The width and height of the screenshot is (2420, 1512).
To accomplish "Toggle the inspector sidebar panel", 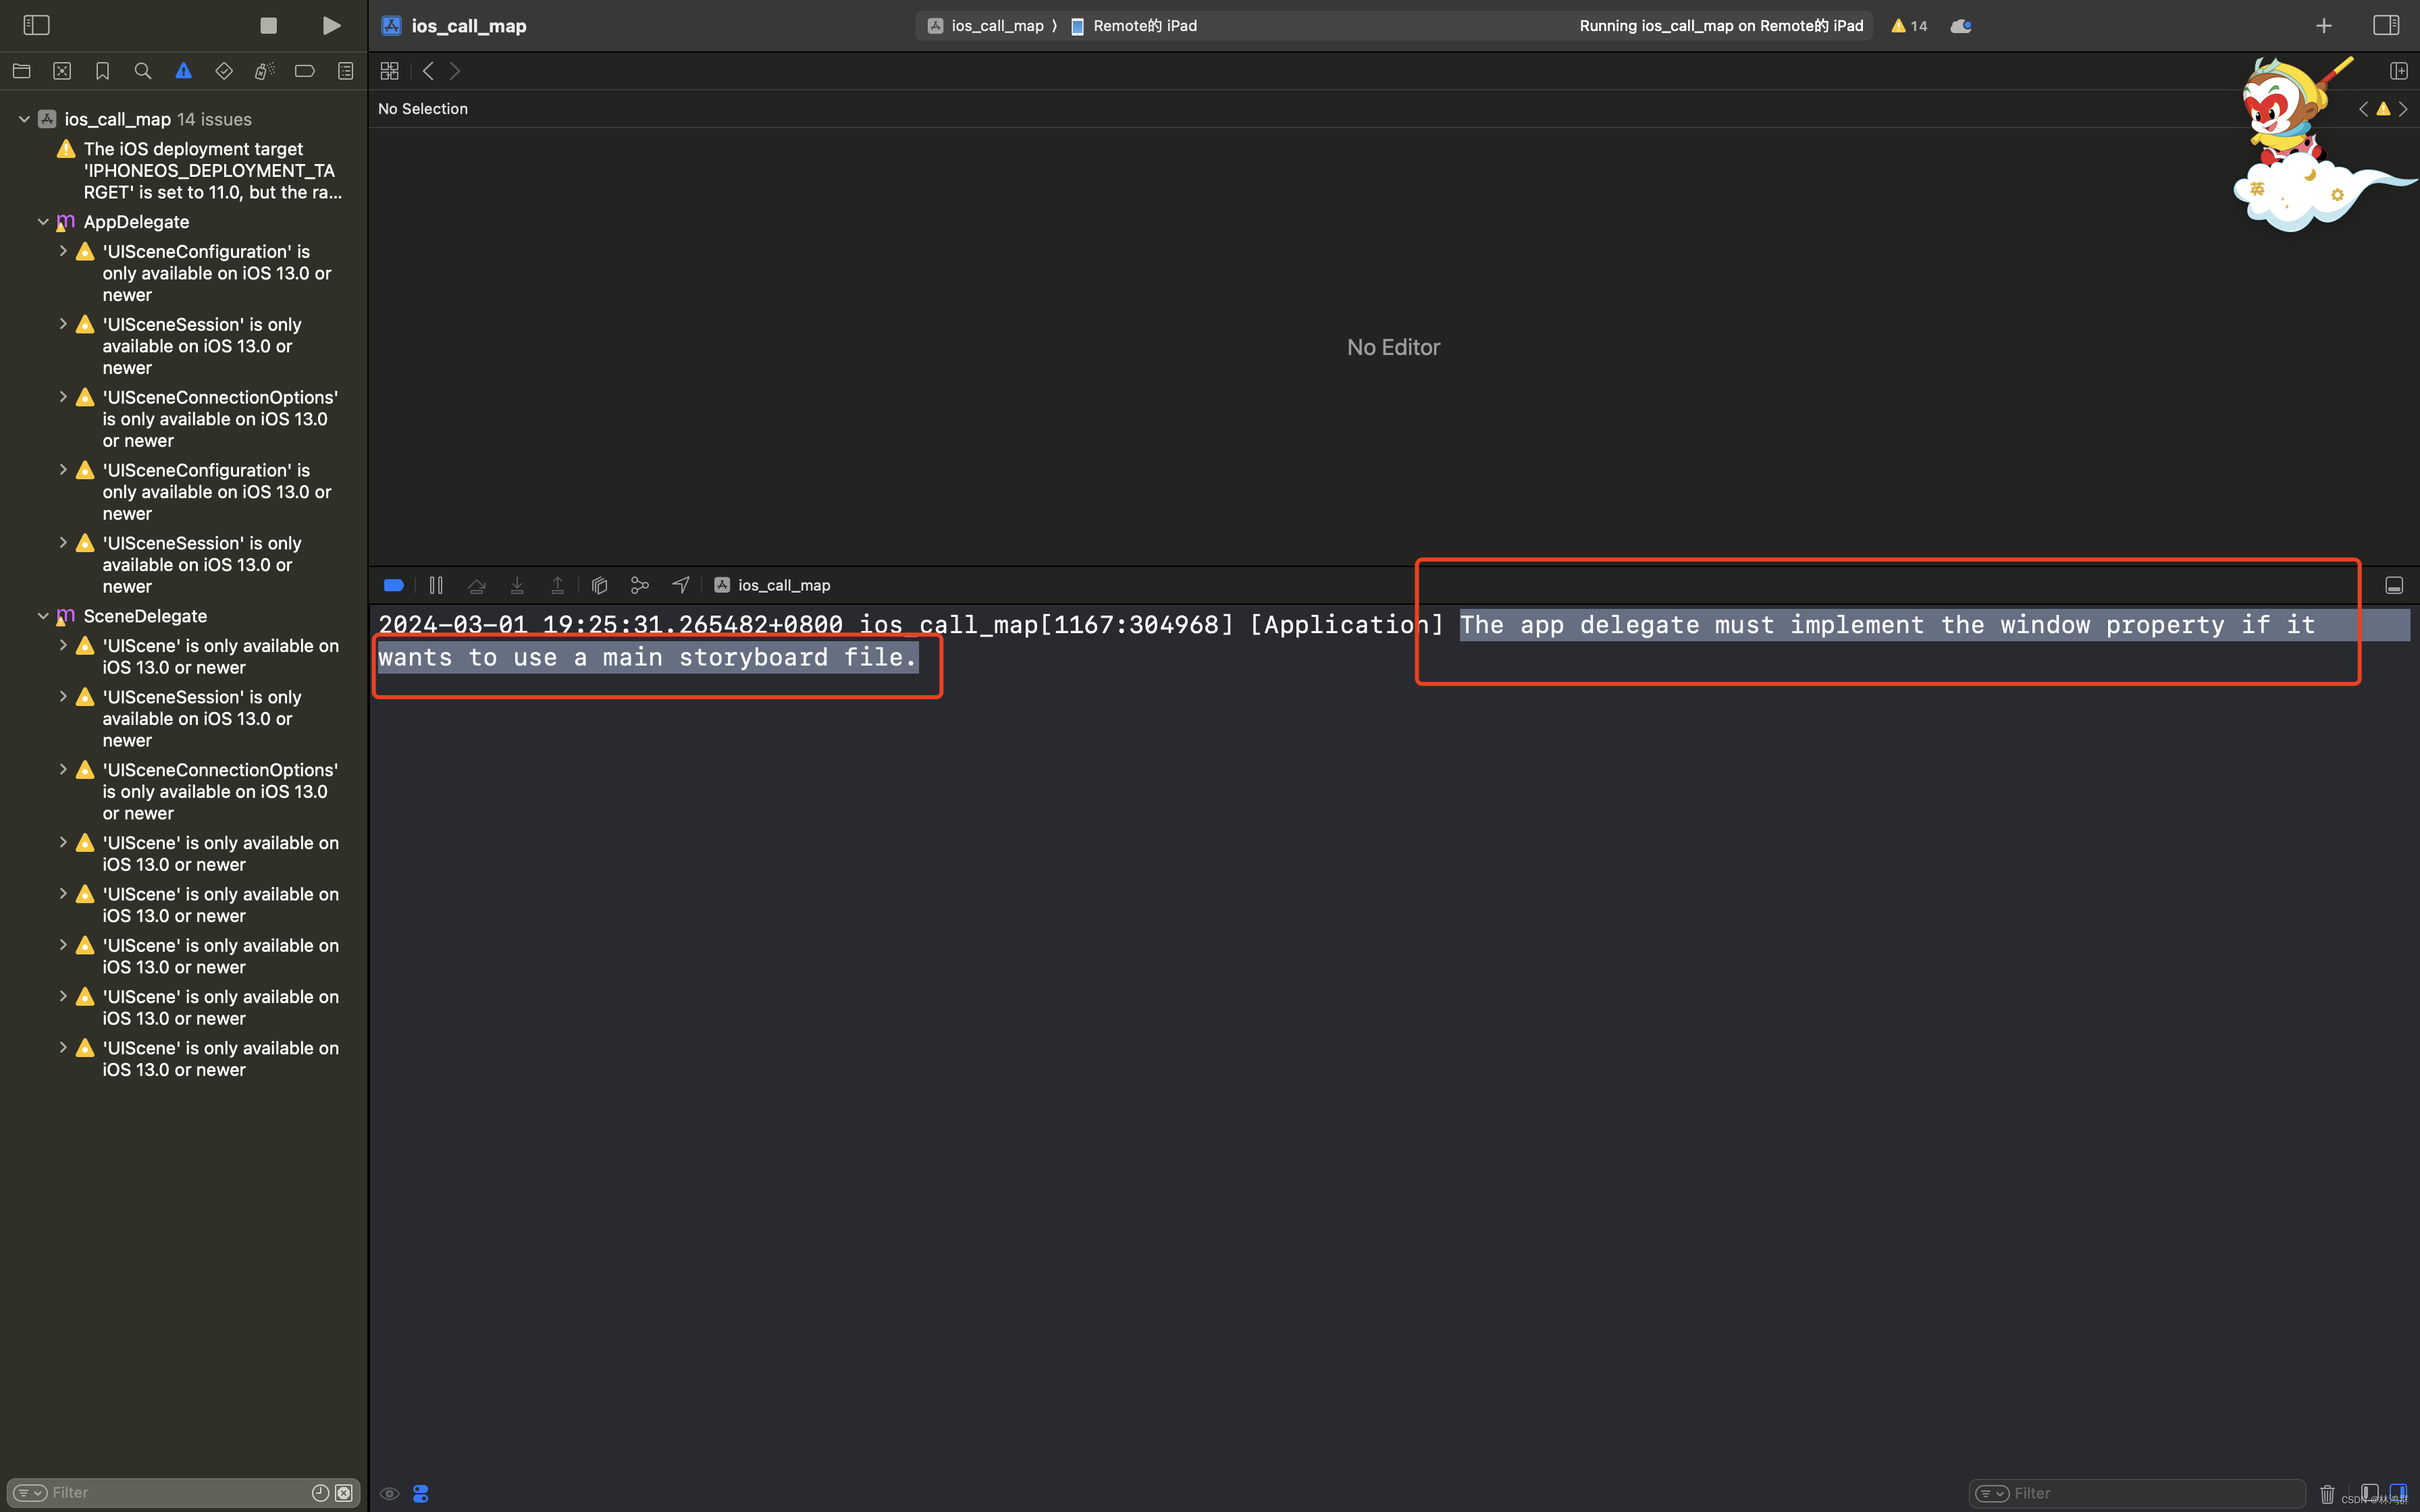I will (2386, 25).
